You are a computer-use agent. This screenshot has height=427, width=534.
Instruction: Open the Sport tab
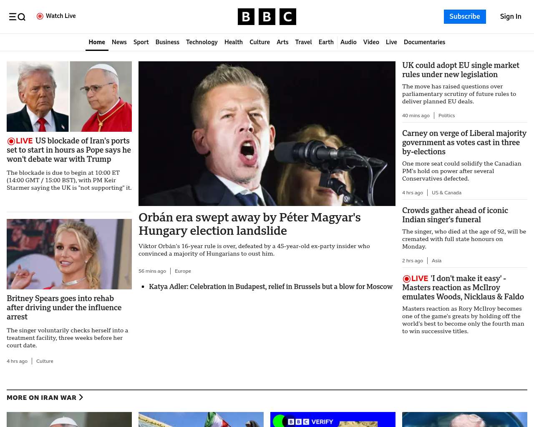(141, 42)
